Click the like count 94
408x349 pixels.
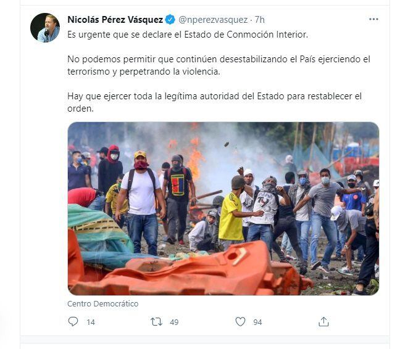(x=257, y=322)
